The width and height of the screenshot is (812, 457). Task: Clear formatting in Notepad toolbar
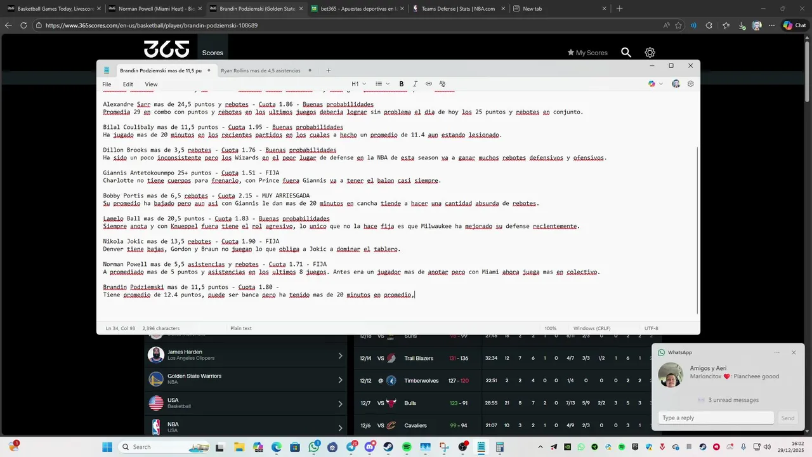(442, 84)
